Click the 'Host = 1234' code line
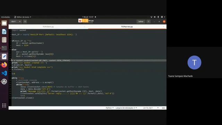The height and width of the screenshot is (125, 222). (x=22, y=45)
